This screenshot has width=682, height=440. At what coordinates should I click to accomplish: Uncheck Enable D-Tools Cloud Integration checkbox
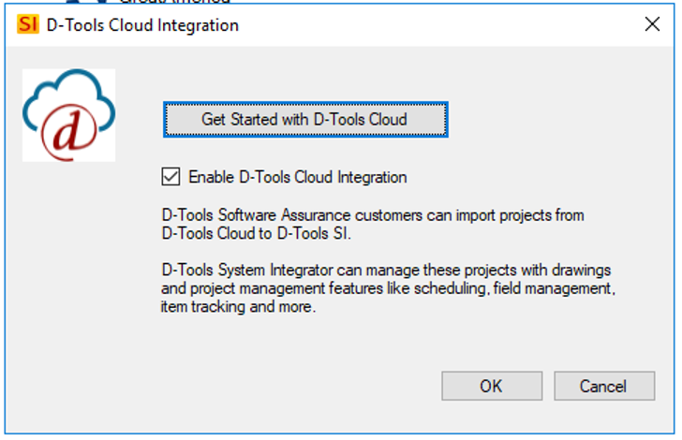tap(170, 177)
